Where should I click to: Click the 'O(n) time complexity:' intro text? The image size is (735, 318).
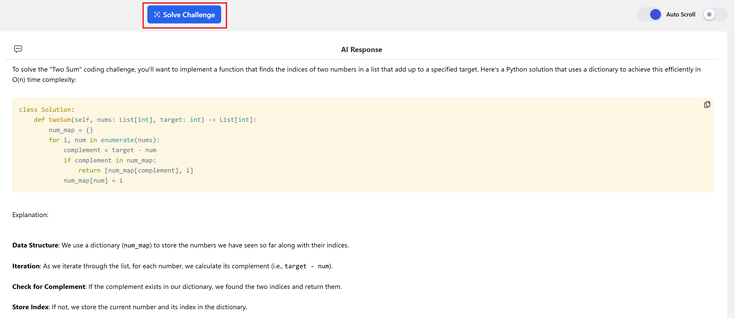point(44,80)
